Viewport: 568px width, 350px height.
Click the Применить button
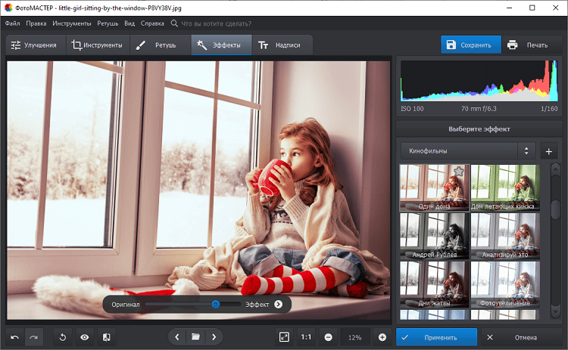coord(436,337)
